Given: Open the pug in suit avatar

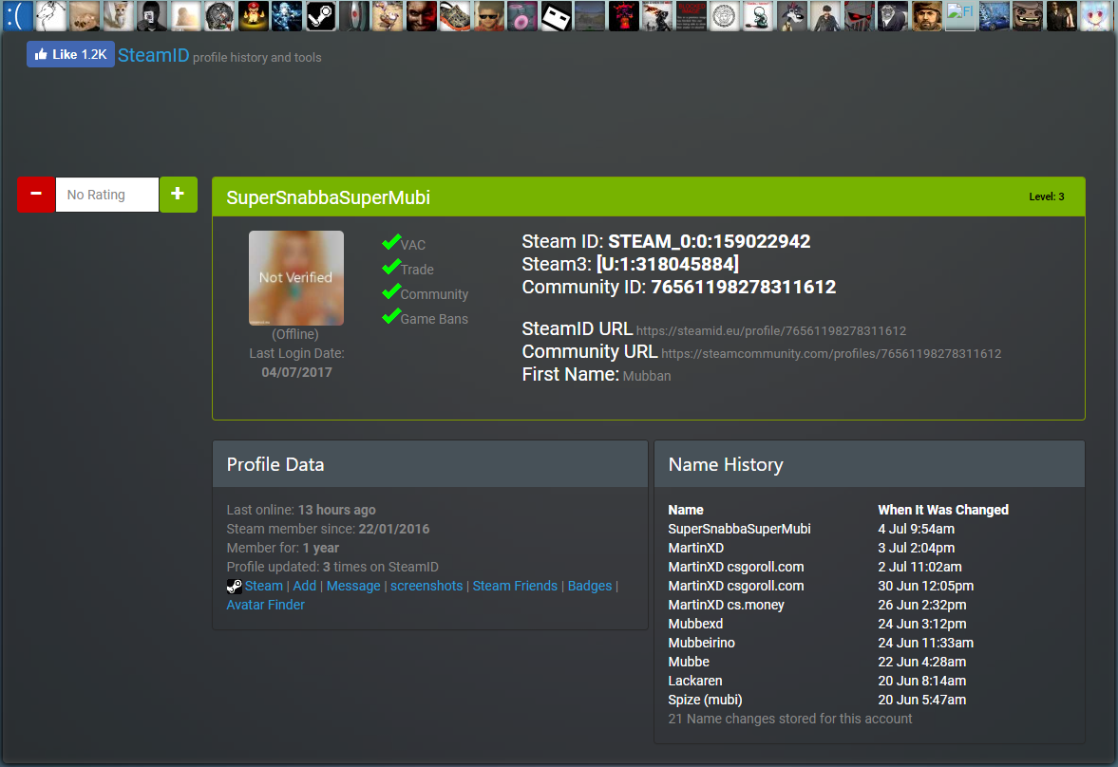Looking at the screenshot, I should pos(892,16).
